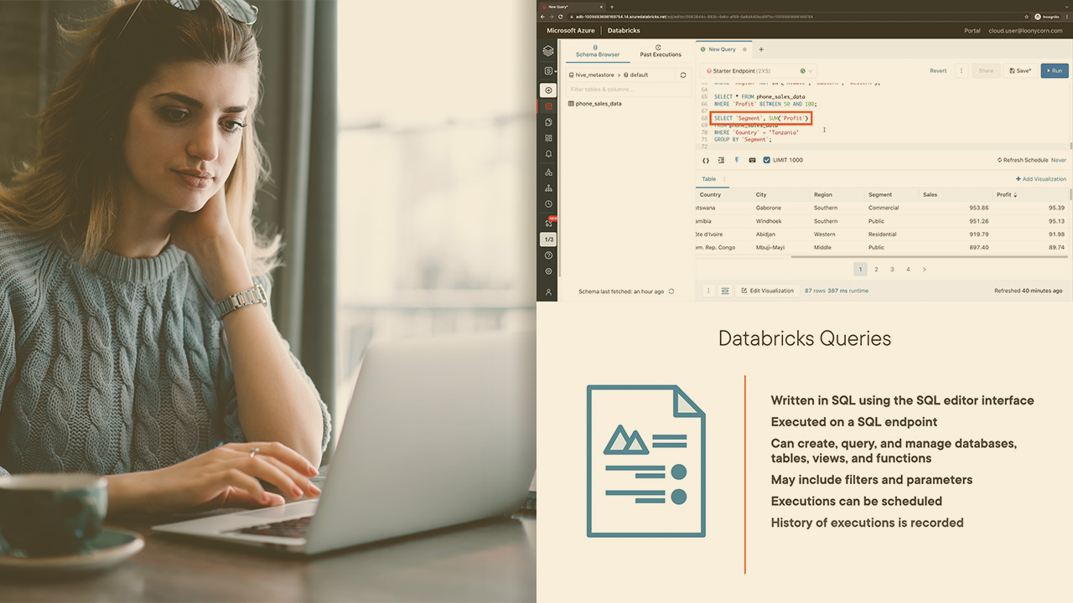Refresh the schema browser using the refresh icon

(683, 75)
